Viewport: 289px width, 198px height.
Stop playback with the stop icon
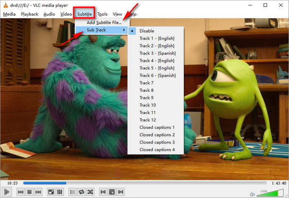pos(29,192)
